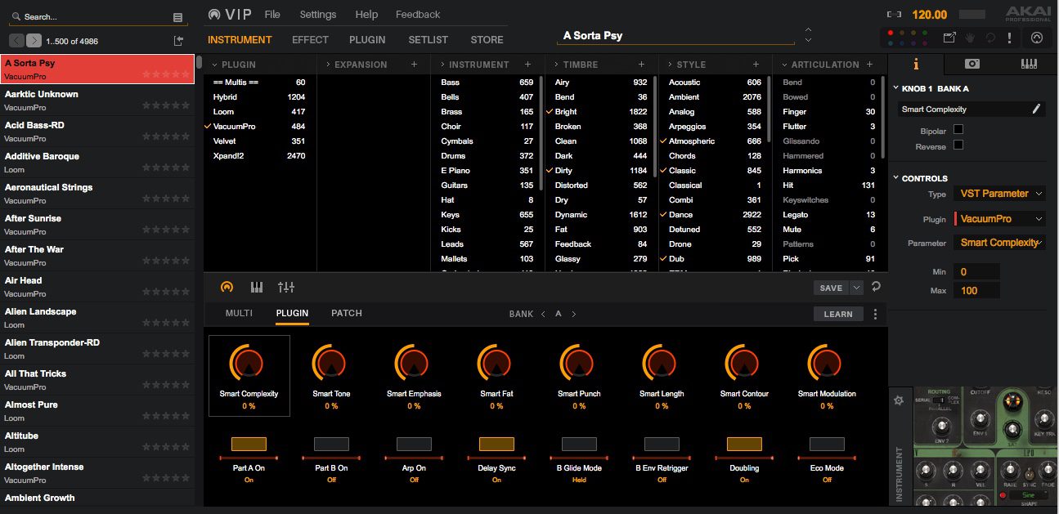Enable the Reverse checkbox
Image resolution: width=1059 pixels, height=514 pixels.
[x=958, y=145]
